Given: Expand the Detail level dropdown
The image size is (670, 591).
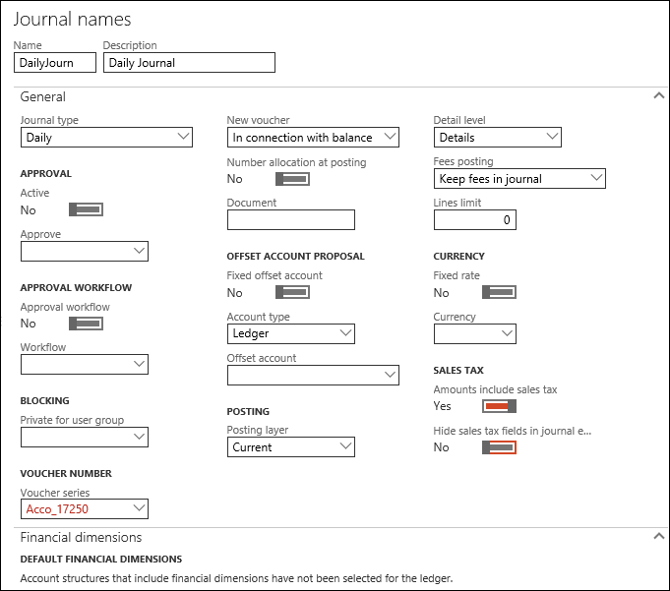Looking at the screenshot, I should click(x=497, y=138).
